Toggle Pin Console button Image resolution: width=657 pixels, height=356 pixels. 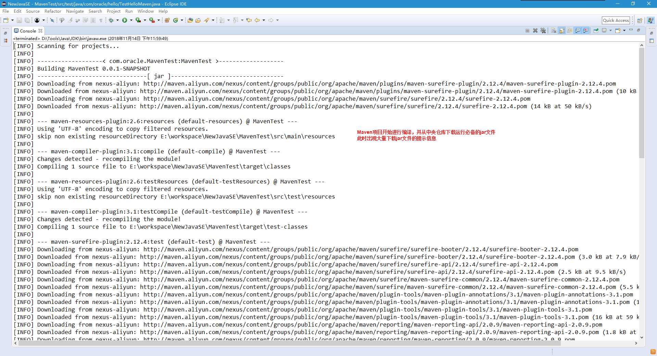point(596,30)
